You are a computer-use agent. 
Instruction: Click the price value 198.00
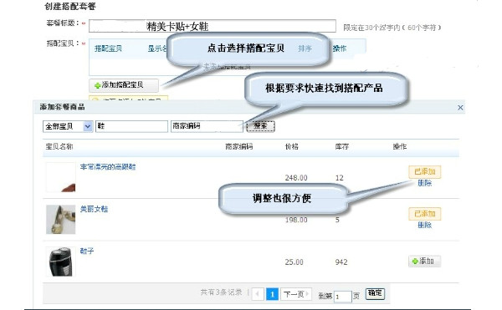pos(296,220)
